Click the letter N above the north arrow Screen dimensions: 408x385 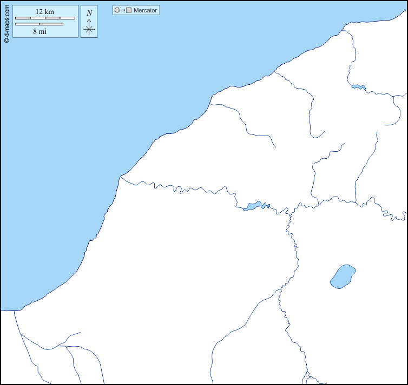tap(89, 13)
